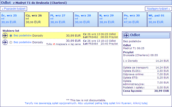Click the airplane icon in Odlot summary header
This screenshot has height=107, width=172.
pyautogui.click(x=126, y=35)
